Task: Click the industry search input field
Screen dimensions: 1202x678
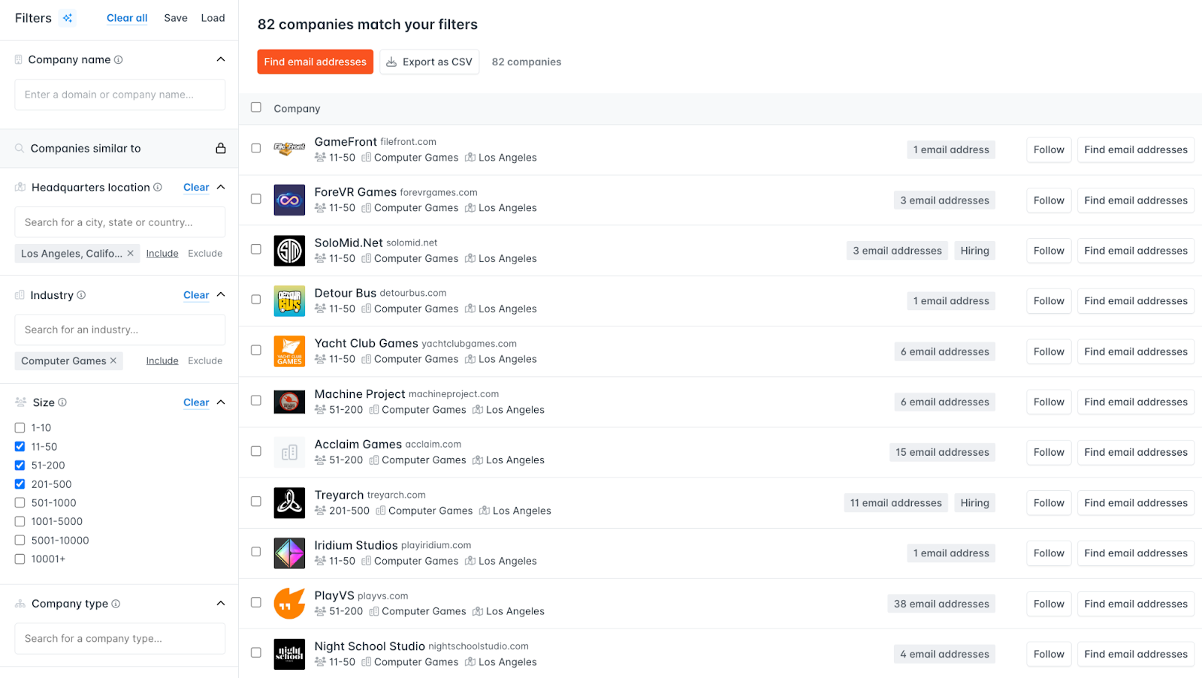Action: 119,330
